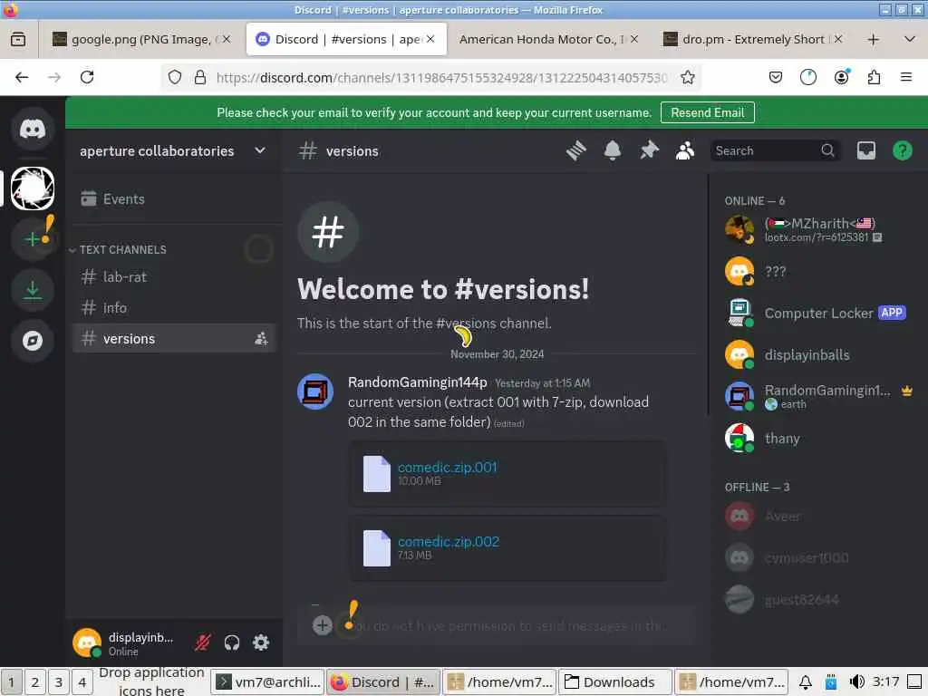Go back with Firefox back arrow

pyautogui.click(x=22, y=77)
